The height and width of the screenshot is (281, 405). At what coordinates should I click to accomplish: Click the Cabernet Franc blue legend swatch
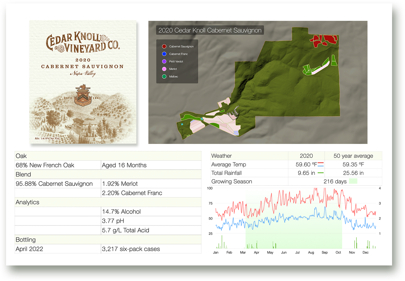tap(164, 54)
